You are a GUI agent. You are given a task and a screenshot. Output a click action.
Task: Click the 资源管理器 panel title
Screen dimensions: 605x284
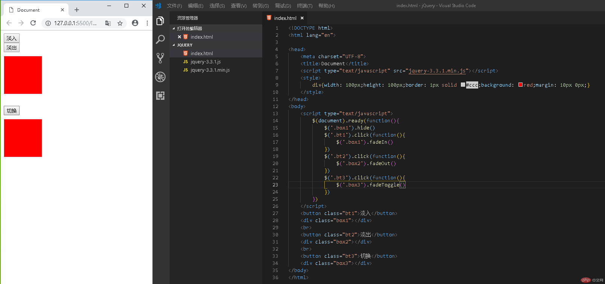pyautogui.click(x=187, y=18)
